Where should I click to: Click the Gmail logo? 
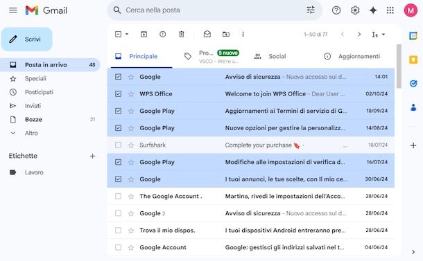pyautogui.click(x=46, y=10)
